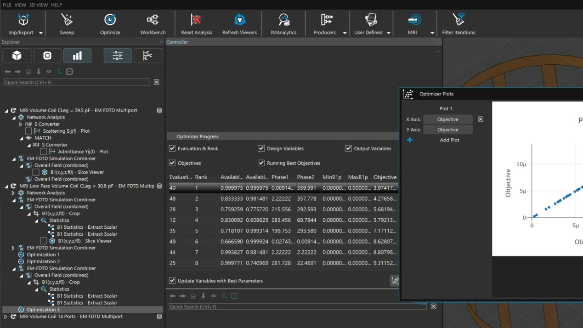The height and width of the screenshot is (328, 583).
Task: Click Add Plot in Optimizer Plots
Action: (449, 140)
